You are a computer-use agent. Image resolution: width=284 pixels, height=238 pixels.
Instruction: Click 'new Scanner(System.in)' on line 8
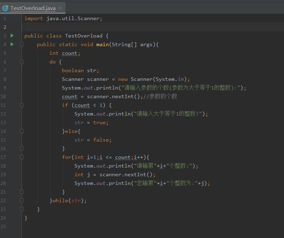click(152, 79)
